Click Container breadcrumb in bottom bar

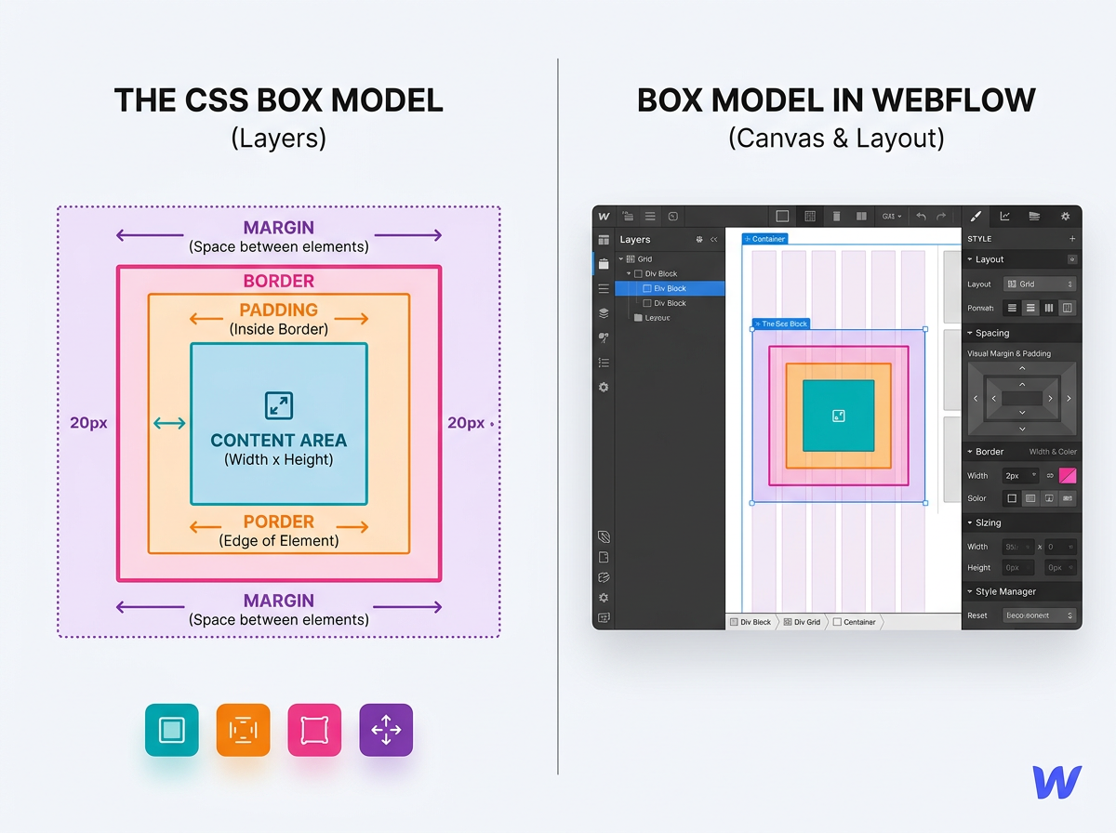[x=855, y=622]
